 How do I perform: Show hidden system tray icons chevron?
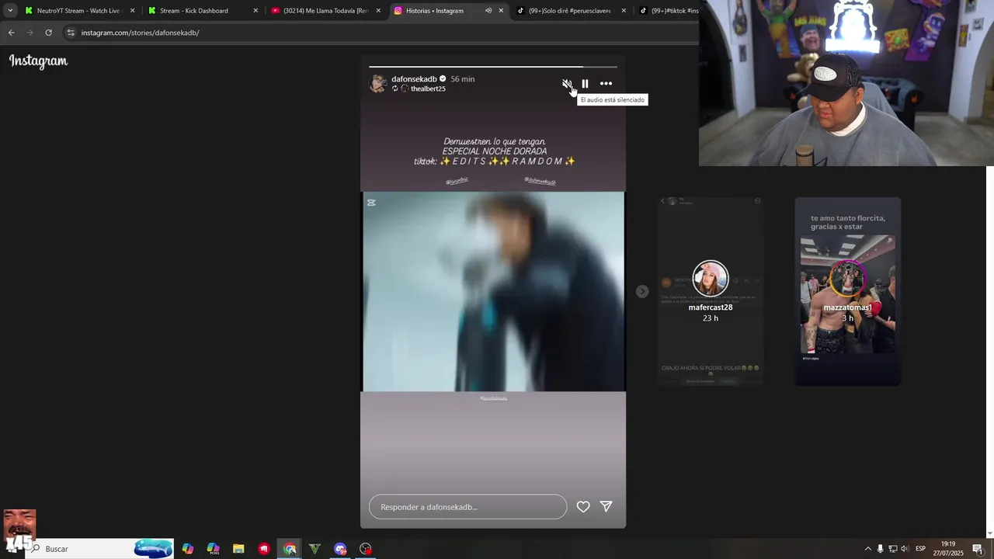867,549
